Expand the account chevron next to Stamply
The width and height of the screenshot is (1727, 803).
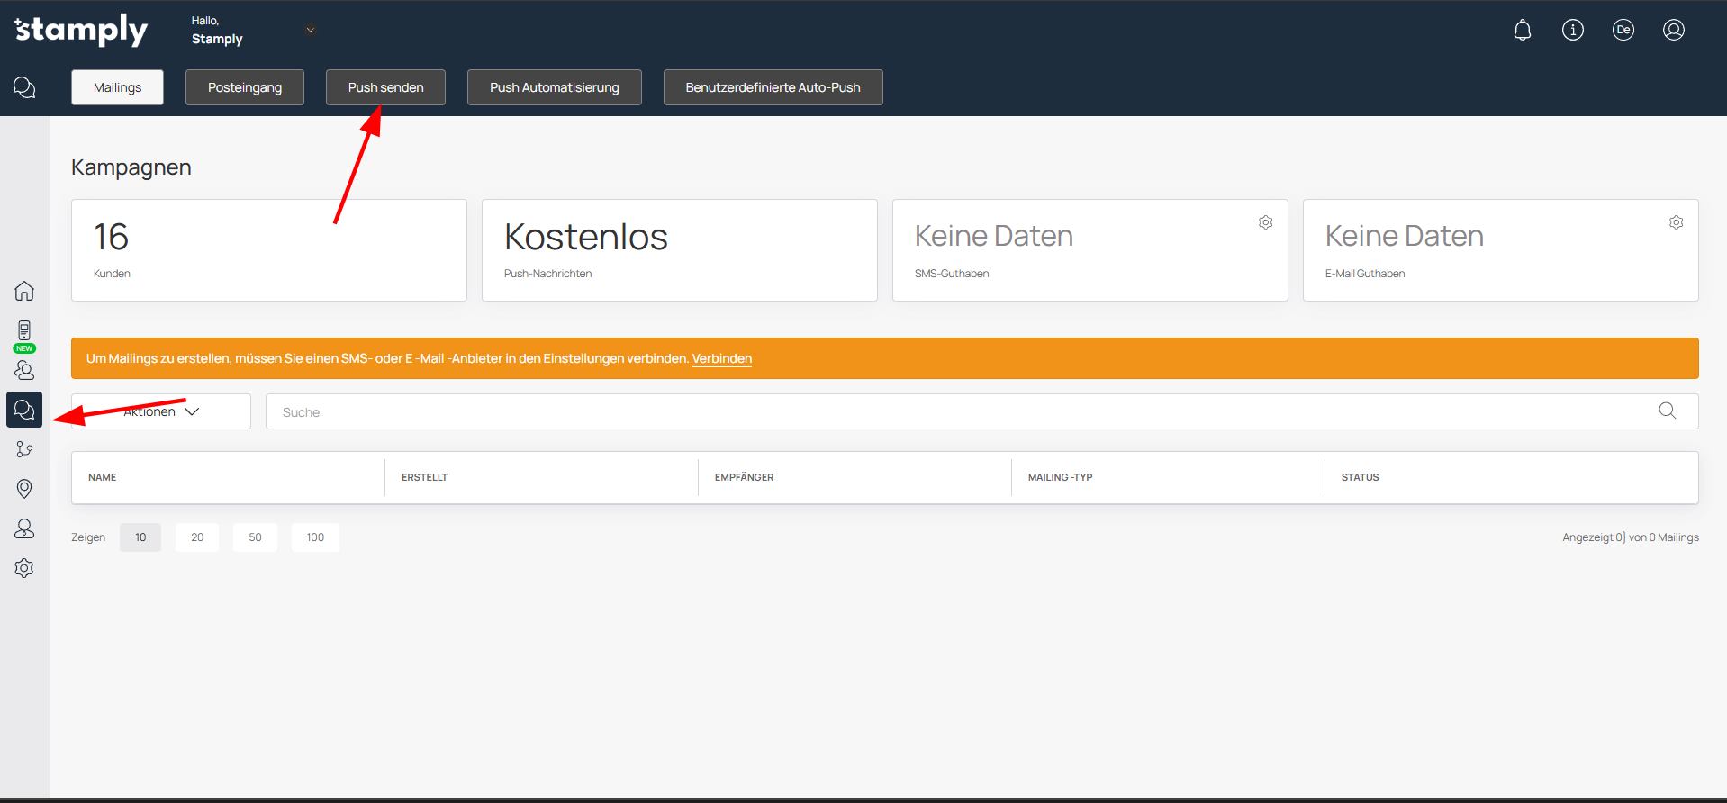(311, 30)
